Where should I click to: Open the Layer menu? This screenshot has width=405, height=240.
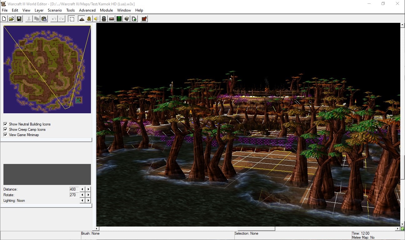(x=39, y=10)
